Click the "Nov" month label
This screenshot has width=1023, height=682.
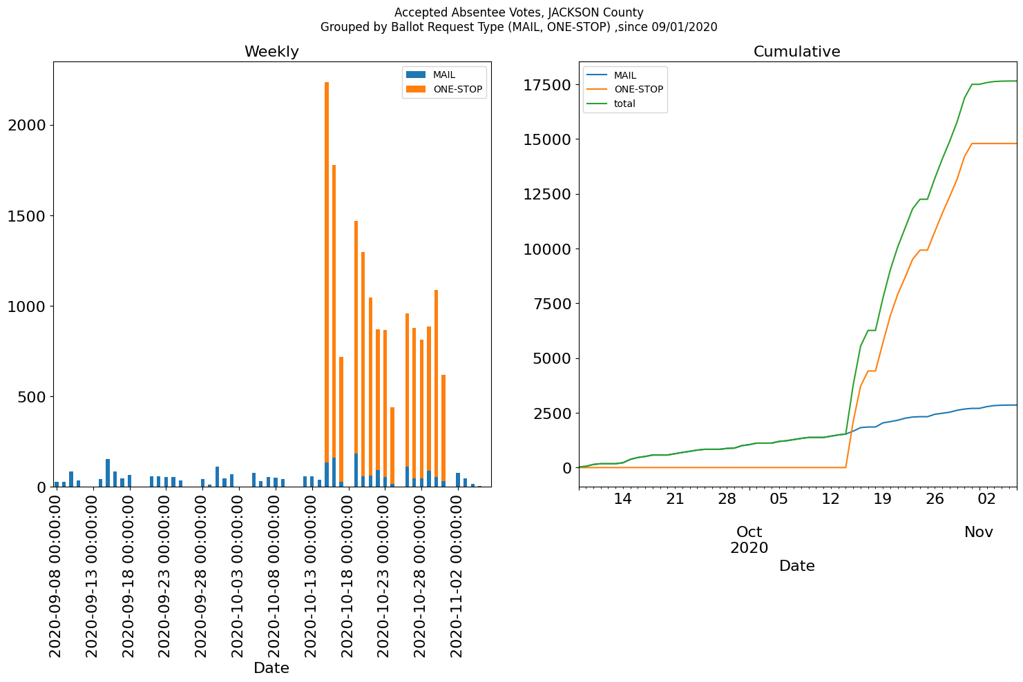pos(979,532)
